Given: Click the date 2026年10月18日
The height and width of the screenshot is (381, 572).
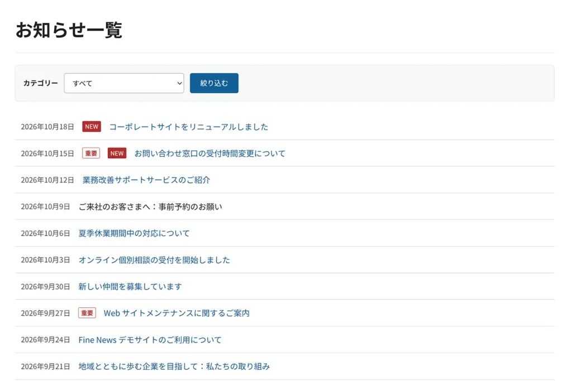Looking at the screenshot, I should point(47,127).
